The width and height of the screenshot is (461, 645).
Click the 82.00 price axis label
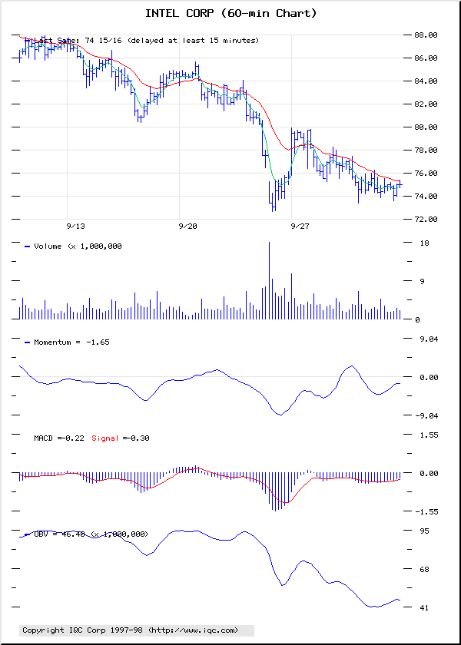click(426, 104)
